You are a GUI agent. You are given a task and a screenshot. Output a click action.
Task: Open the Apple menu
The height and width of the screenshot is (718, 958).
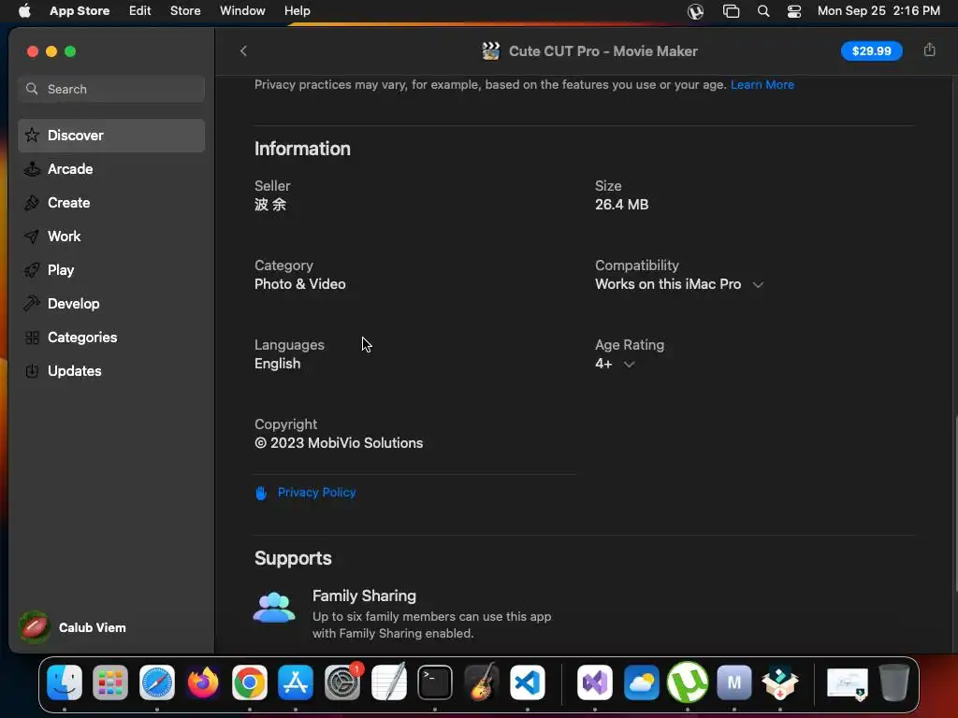[24, 11]
